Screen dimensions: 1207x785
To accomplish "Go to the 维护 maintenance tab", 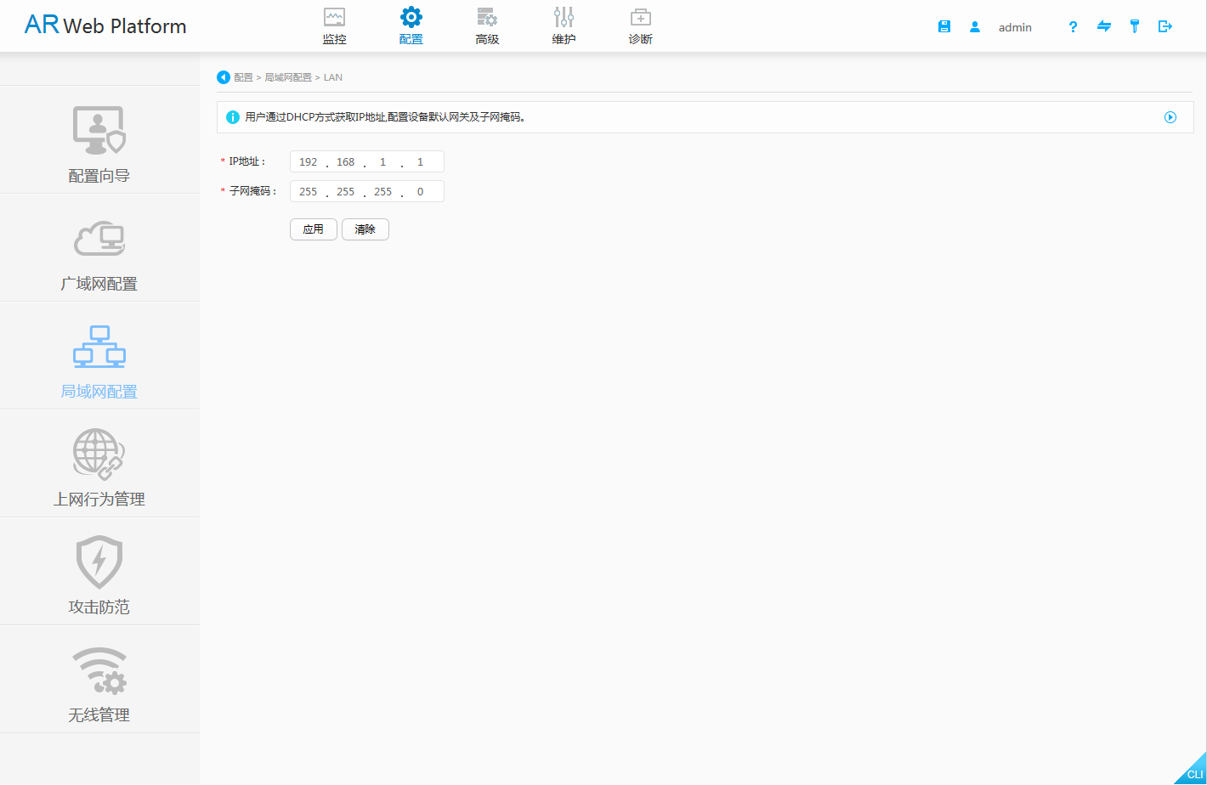I will pos(564,26).
